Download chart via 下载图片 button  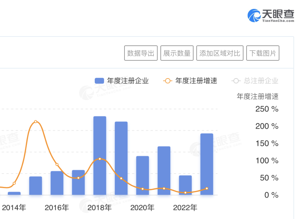[x=263, y=53]
